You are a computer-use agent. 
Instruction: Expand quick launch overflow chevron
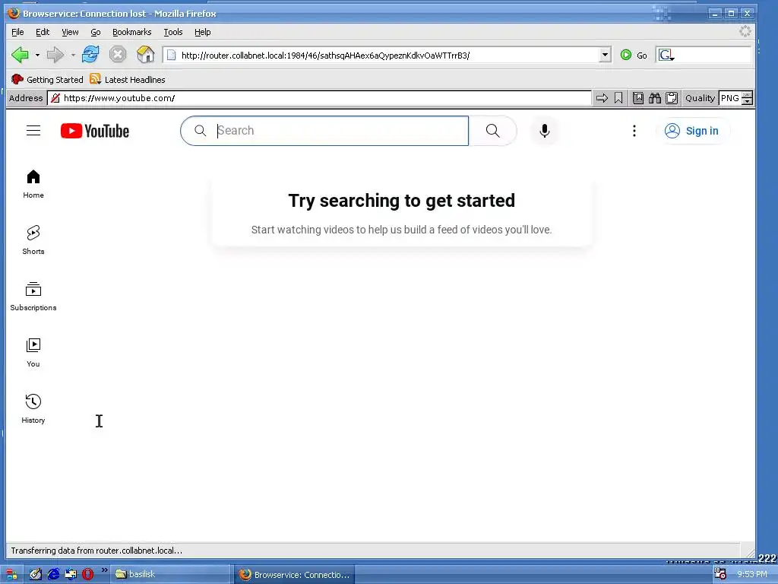104,570
